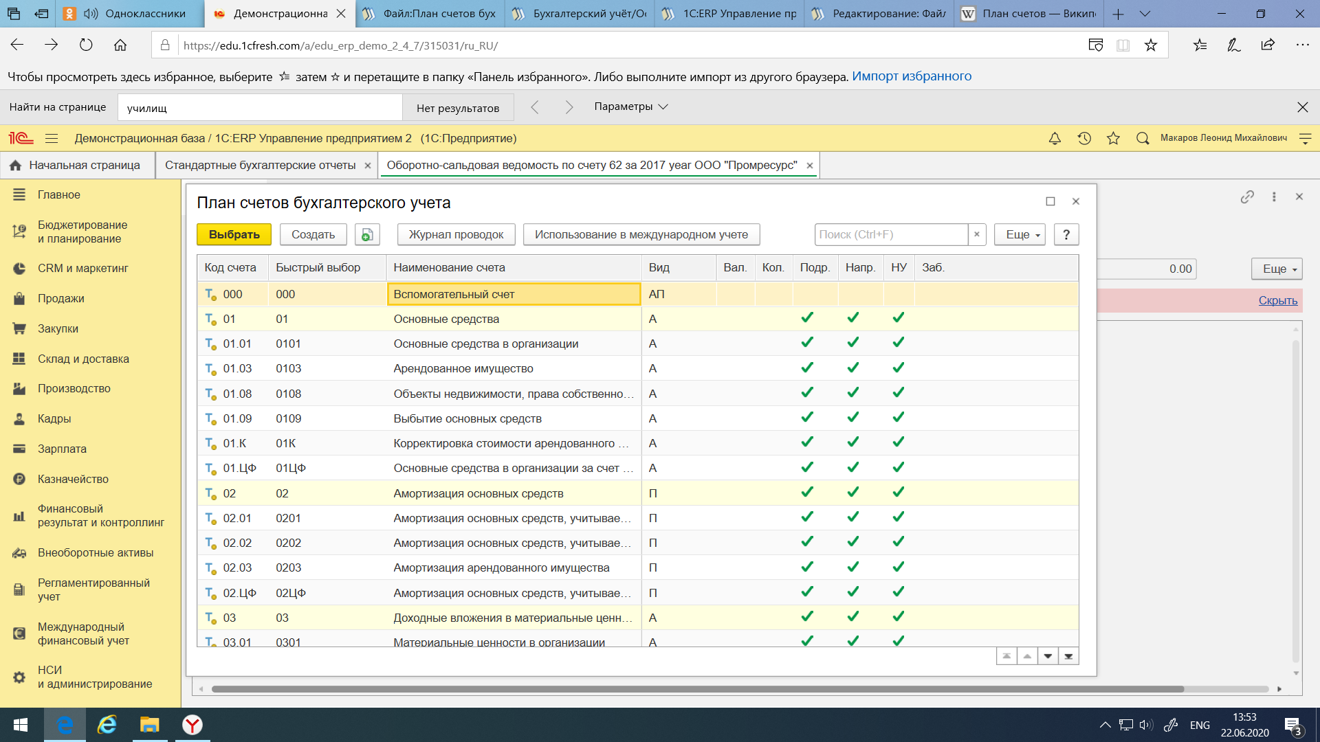The width and height of the screenshot is (1320, 742).
Task: Open the Казначейство section in the sidebar
Action: 73,479
